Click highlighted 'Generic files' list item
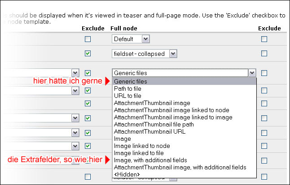The width and height of the screenshot is (290, 185). [x=131, y=82]
